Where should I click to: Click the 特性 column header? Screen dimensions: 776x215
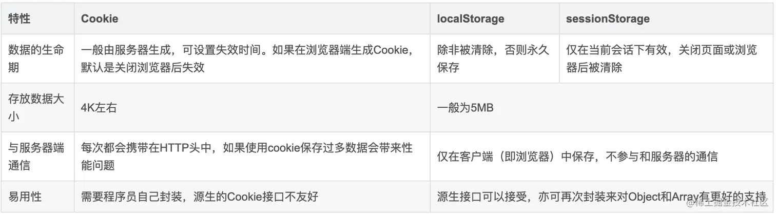(19, 19)
